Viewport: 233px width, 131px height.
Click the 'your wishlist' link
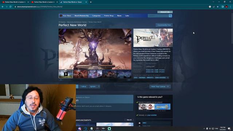pyautogui.click(x=152, y=115)
